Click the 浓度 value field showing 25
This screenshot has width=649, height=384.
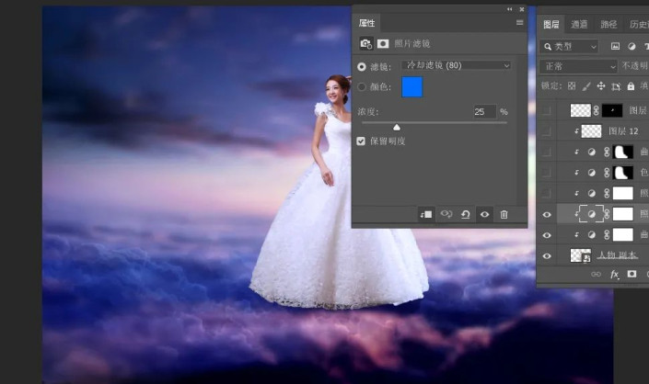(x=485, y=111)
